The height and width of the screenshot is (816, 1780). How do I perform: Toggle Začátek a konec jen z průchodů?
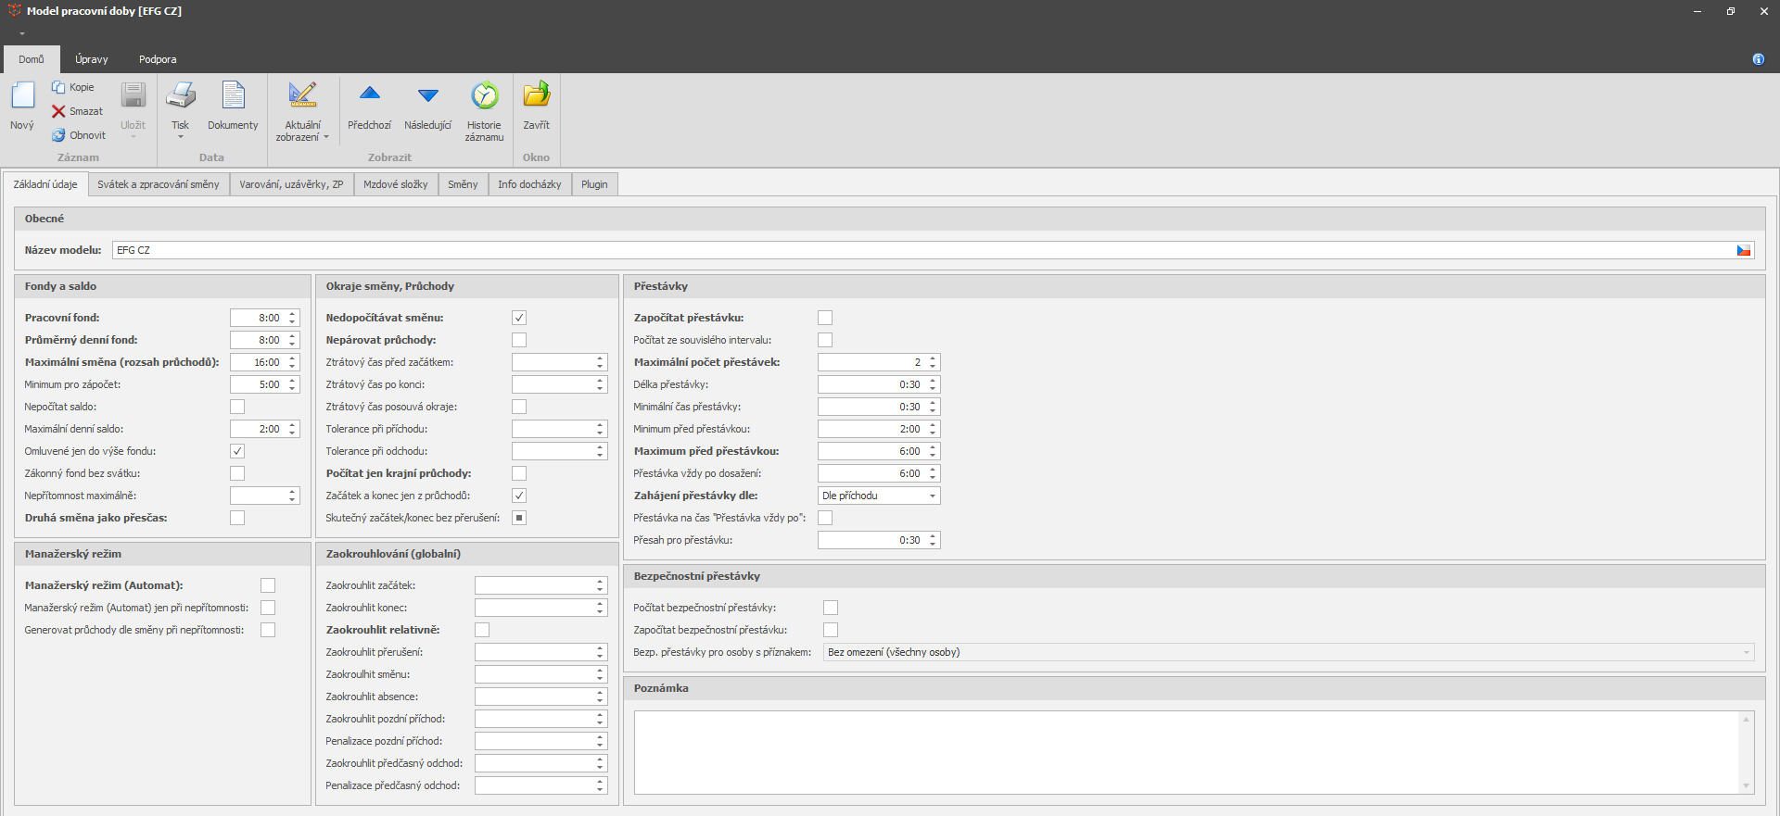519,496
